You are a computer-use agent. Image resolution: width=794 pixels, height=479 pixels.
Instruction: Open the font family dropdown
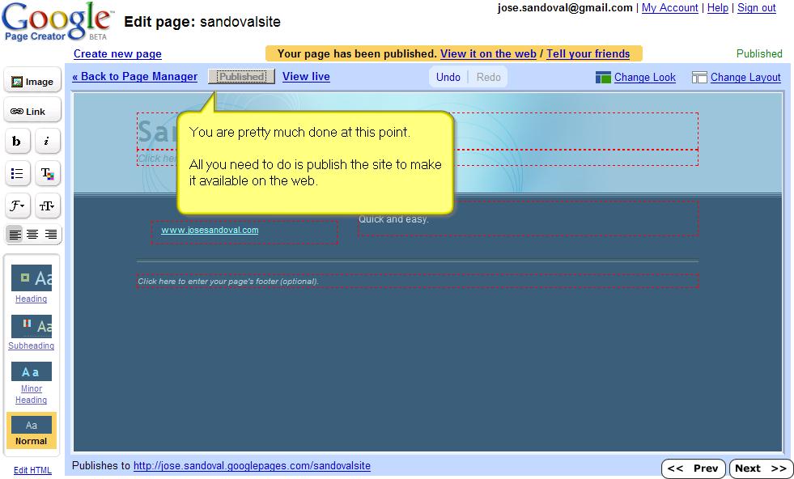point(17,206)
